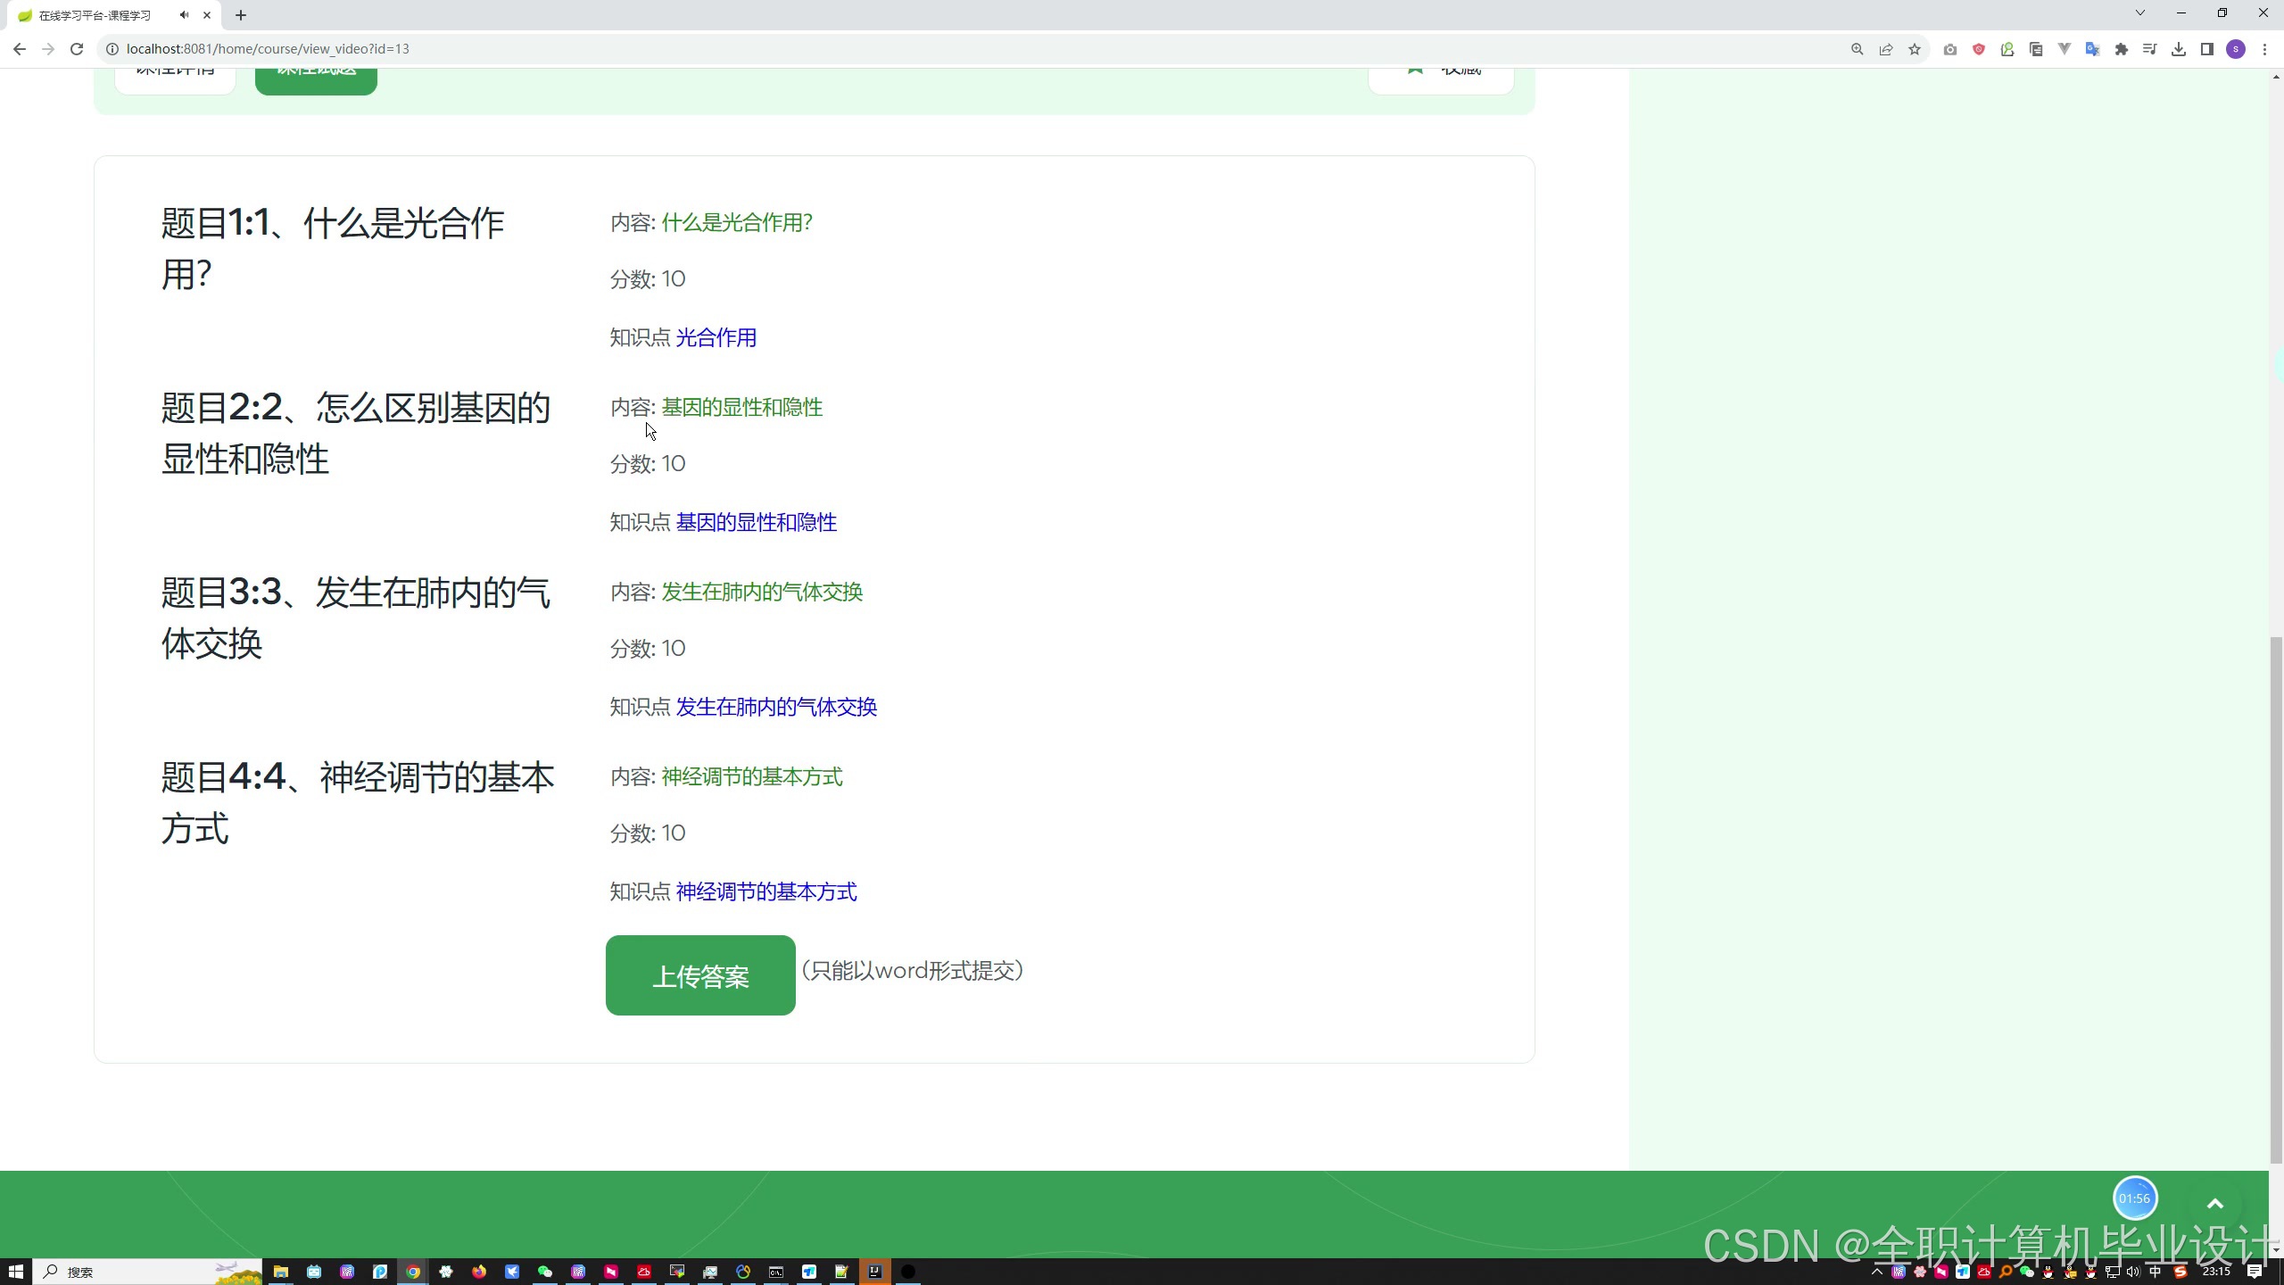Mute the tab audio speaker icon
Image resolution: width=2284 pixels, height=1285 pixels.
pyautogui.click(x=184, y=15)
